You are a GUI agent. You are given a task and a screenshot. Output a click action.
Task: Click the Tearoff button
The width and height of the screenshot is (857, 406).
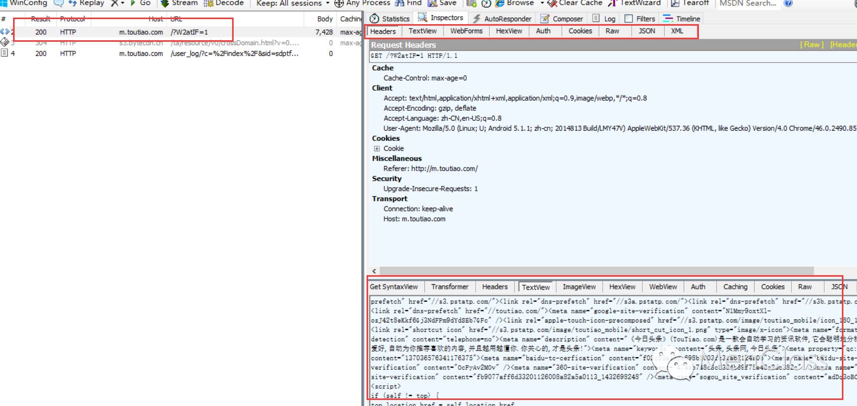pyautogui.click(x=690, y=3)
